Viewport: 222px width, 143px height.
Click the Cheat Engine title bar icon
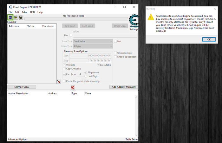(x=10, y=7)
